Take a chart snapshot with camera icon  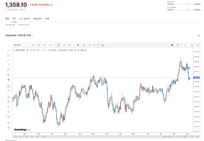pyautogui.click(x=172, y=45)
